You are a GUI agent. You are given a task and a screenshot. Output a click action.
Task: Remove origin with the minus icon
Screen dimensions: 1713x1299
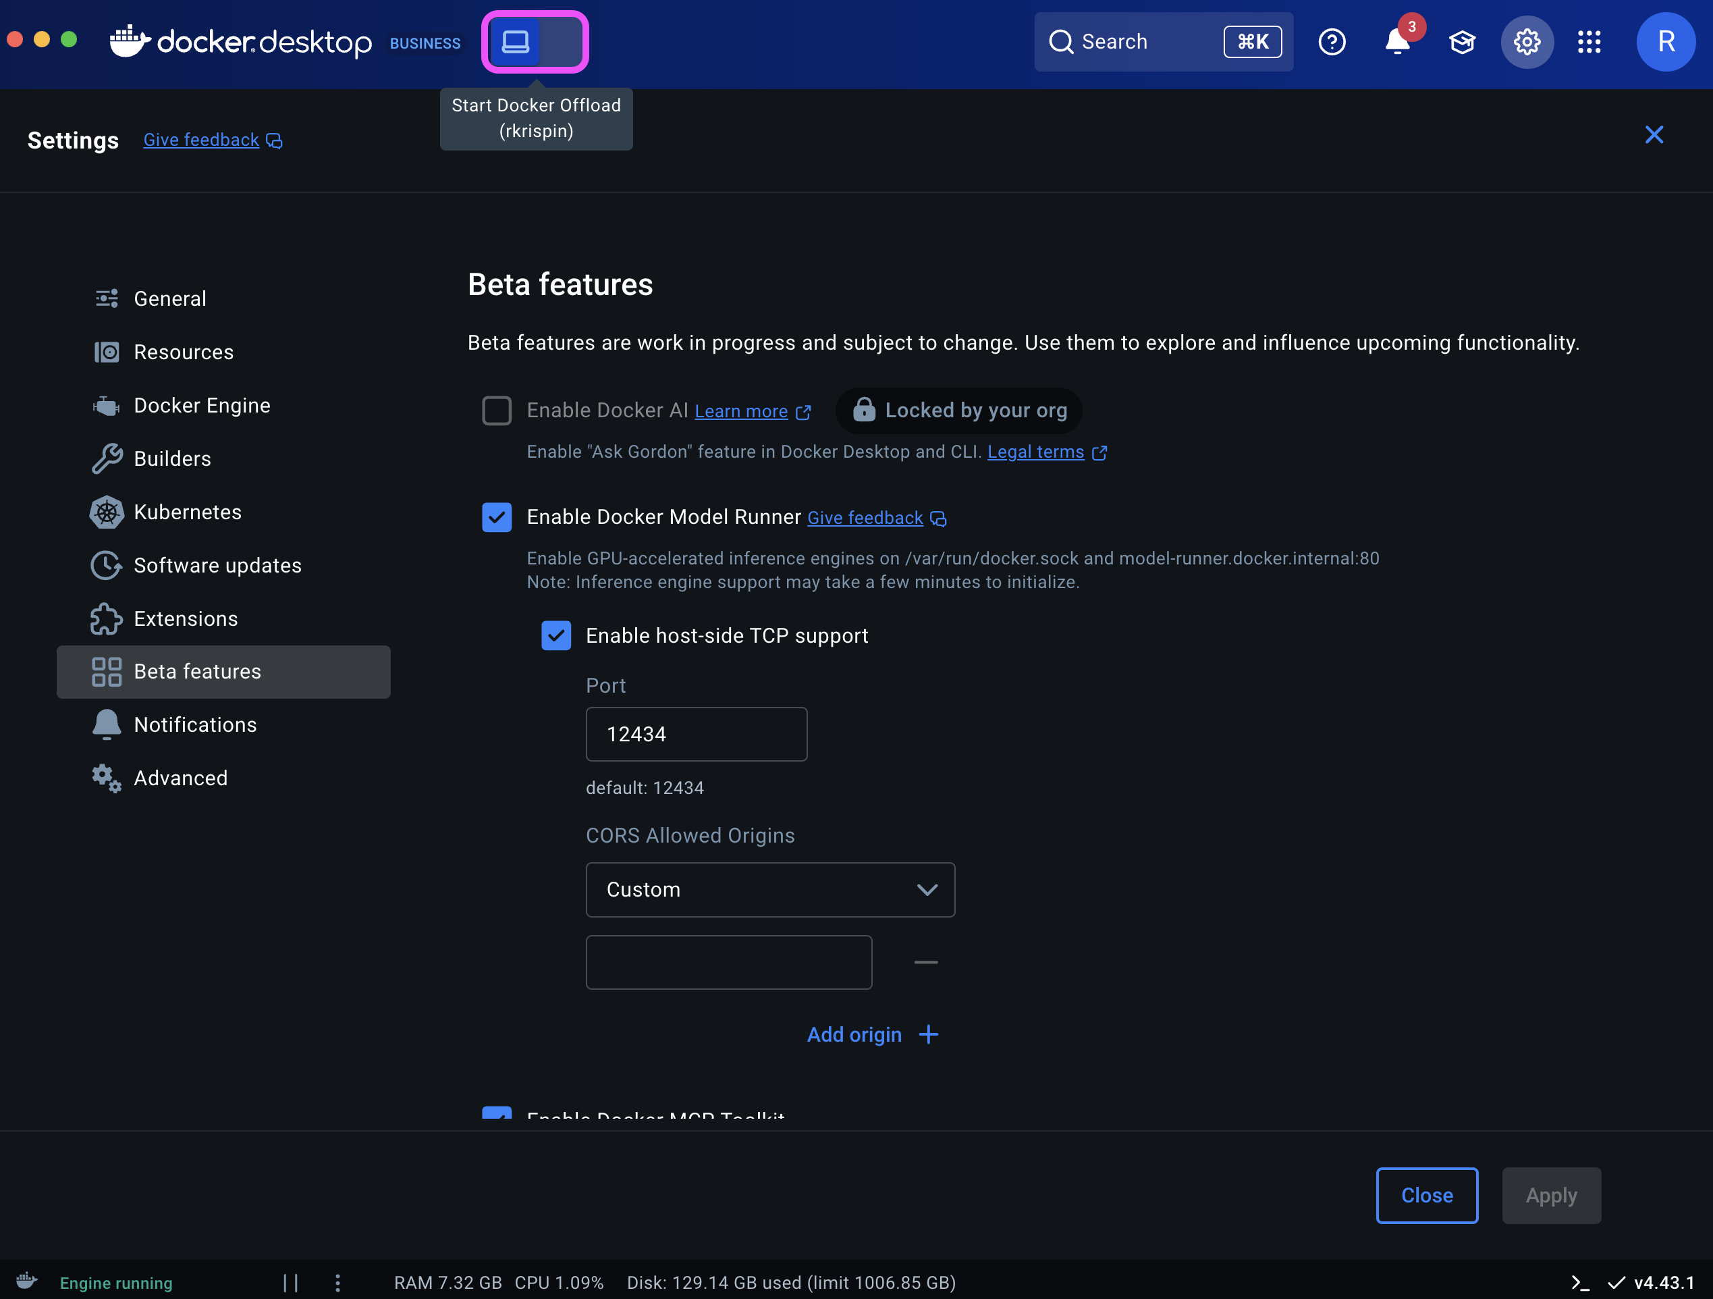(925, 962)
